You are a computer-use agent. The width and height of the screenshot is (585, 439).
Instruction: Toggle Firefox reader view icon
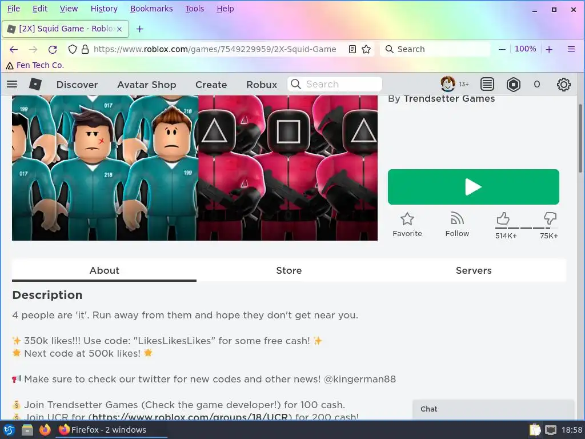pyautogui.click(x=352, y=49)
